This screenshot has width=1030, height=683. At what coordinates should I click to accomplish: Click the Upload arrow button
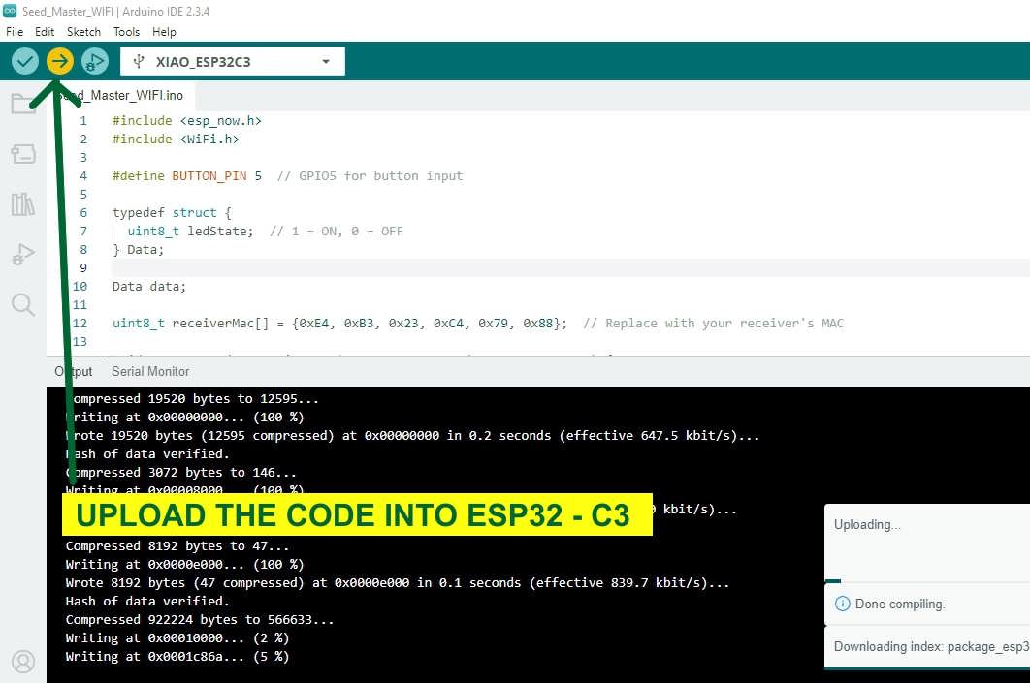pos(60,62)
